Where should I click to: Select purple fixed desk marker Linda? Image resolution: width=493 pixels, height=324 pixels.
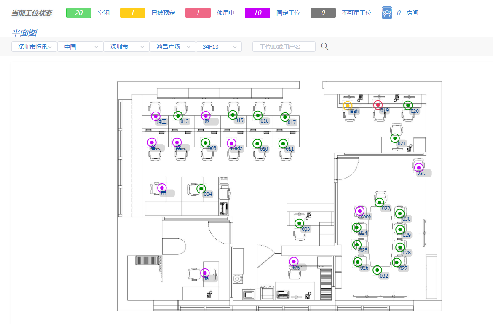coord(231,143)
